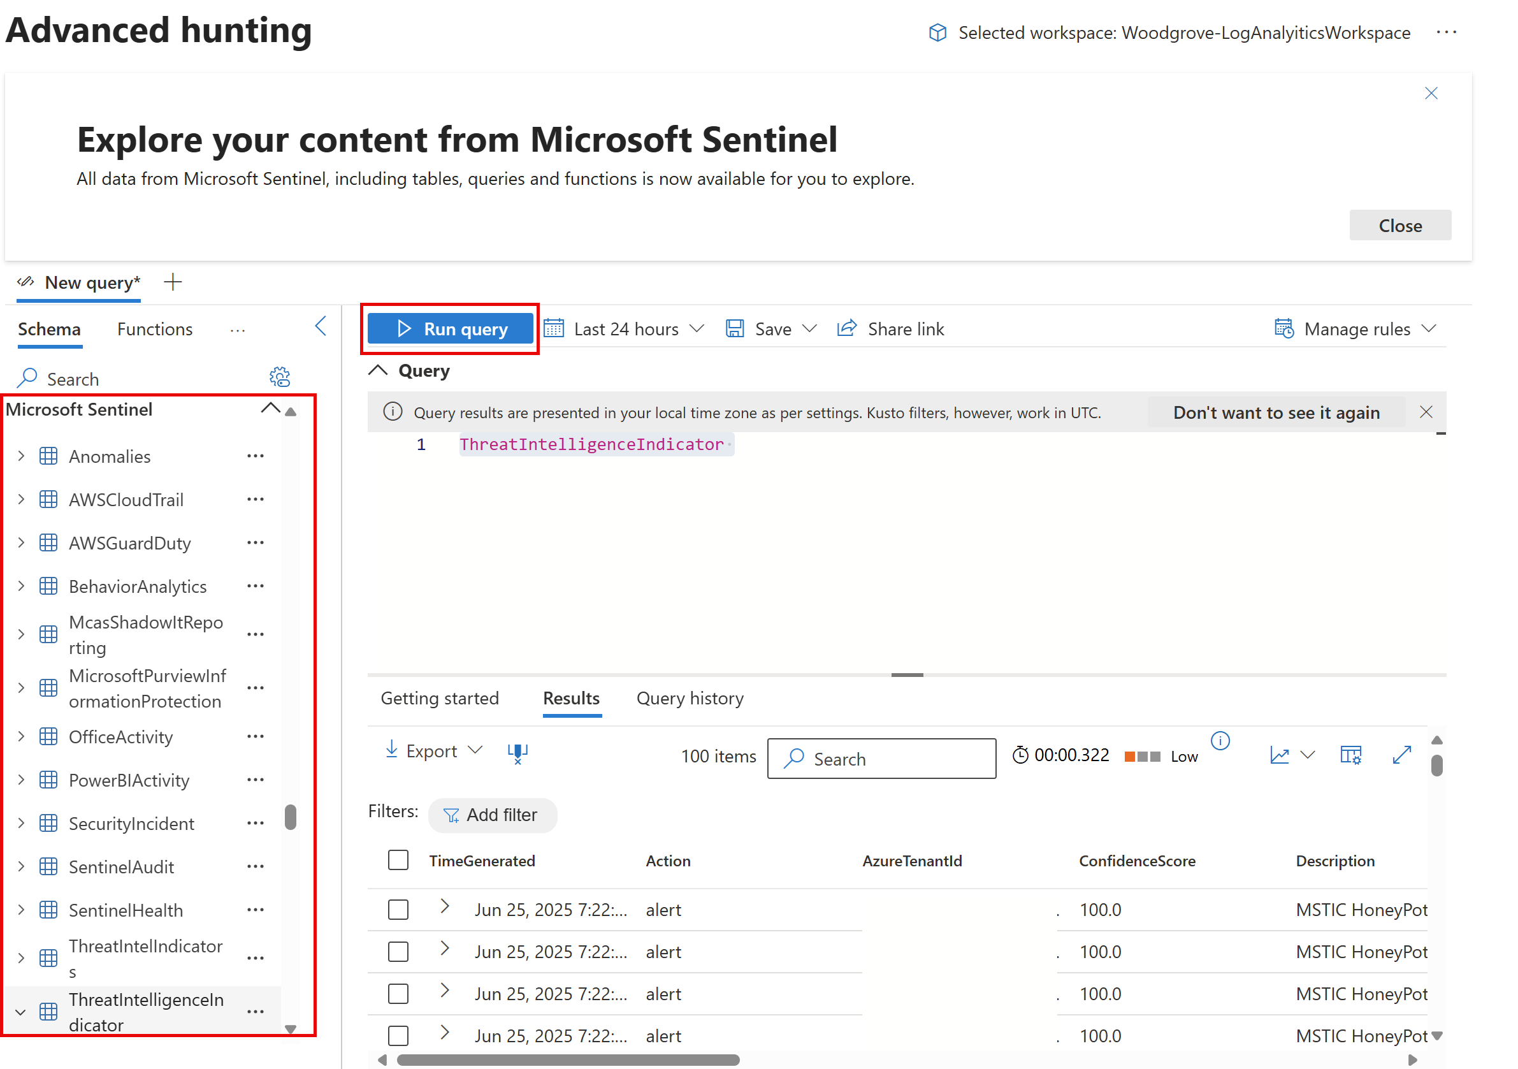Switch to the Functions tab
The width and height of the screenshot is (1518, 1069).
click(x=155, y=329)
